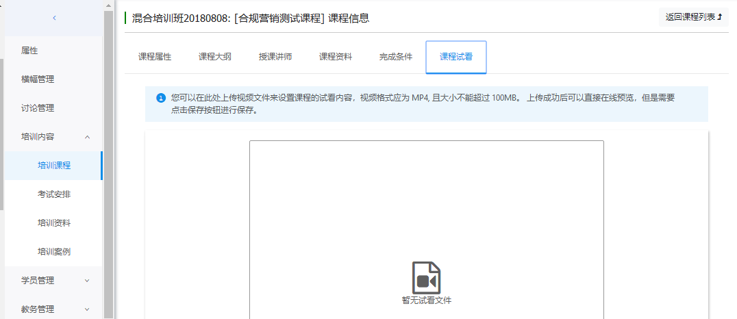Open the 完成条件 tab
The width and height of the screenshot is (737, 319).
(396, 57)
